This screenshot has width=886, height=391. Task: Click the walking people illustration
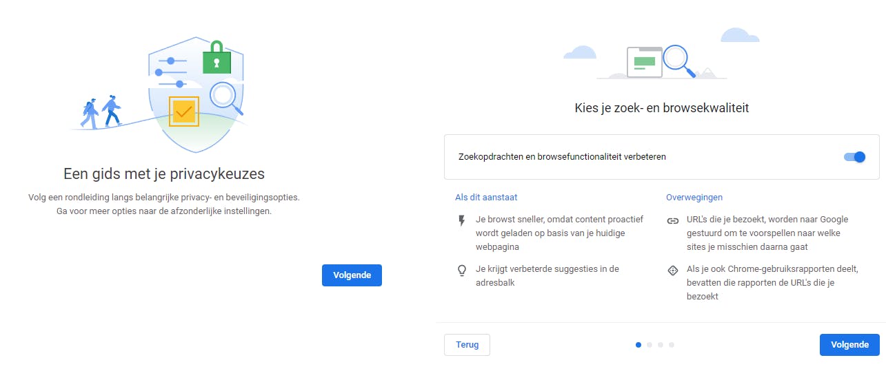click(x=101, y=112)
